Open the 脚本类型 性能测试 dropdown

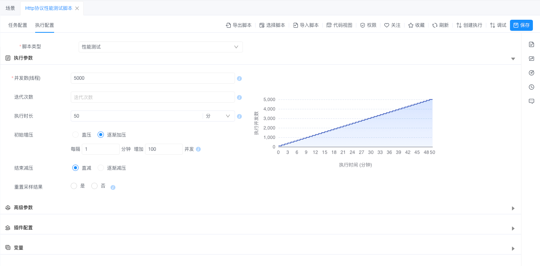coord(161,47)
